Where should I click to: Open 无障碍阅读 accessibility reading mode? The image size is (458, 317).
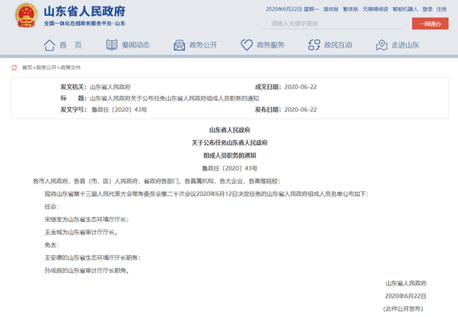(376, 9)
